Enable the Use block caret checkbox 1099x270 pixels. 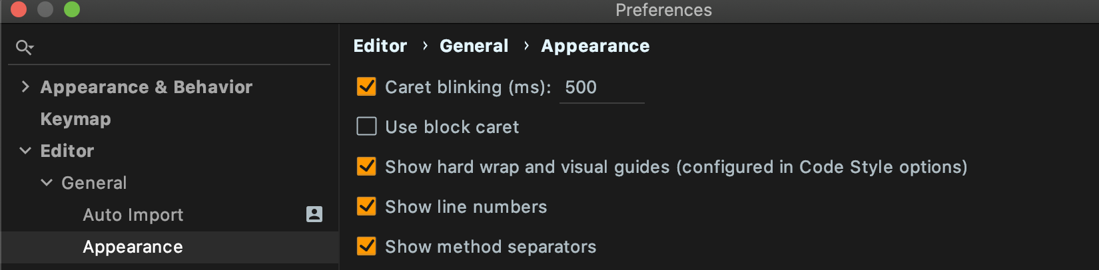pyautogui.click(x=366, y=126)
